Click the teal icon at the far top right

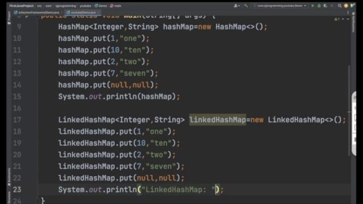353,6
